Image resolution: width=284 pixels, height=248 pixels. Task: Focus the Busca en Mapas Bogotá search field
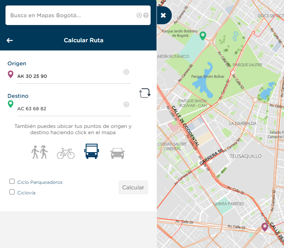[x=71, y=15]
